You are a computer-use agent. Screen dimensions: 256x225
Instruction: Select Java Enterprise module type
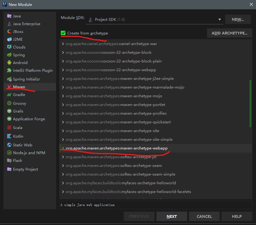[x=30, y=24]
